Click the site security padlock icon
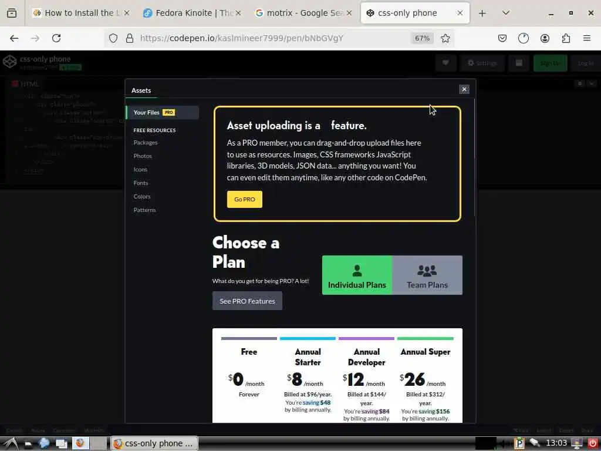 point(130,38)
